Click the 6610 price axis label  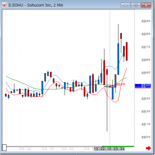[x=146, y=124]
